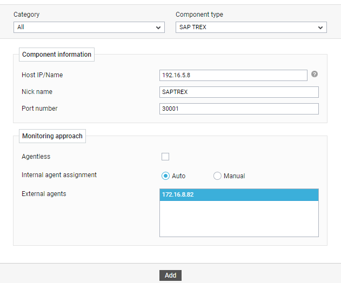Click the Monitoring approach section heading

point(52,136)
